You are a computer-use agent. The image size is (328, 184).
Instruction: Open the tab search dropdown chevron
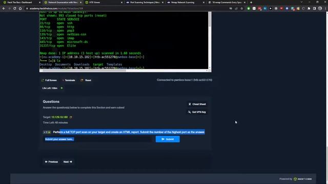301,2
